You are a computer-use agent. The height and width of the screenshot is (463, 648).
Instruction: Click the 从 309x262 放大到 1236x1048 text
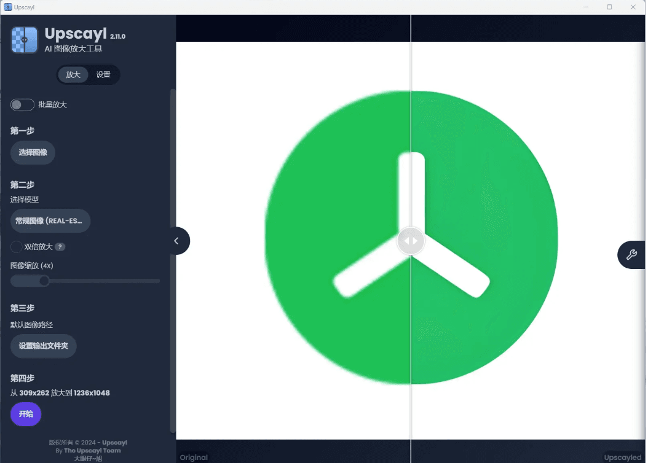point(60,393)
